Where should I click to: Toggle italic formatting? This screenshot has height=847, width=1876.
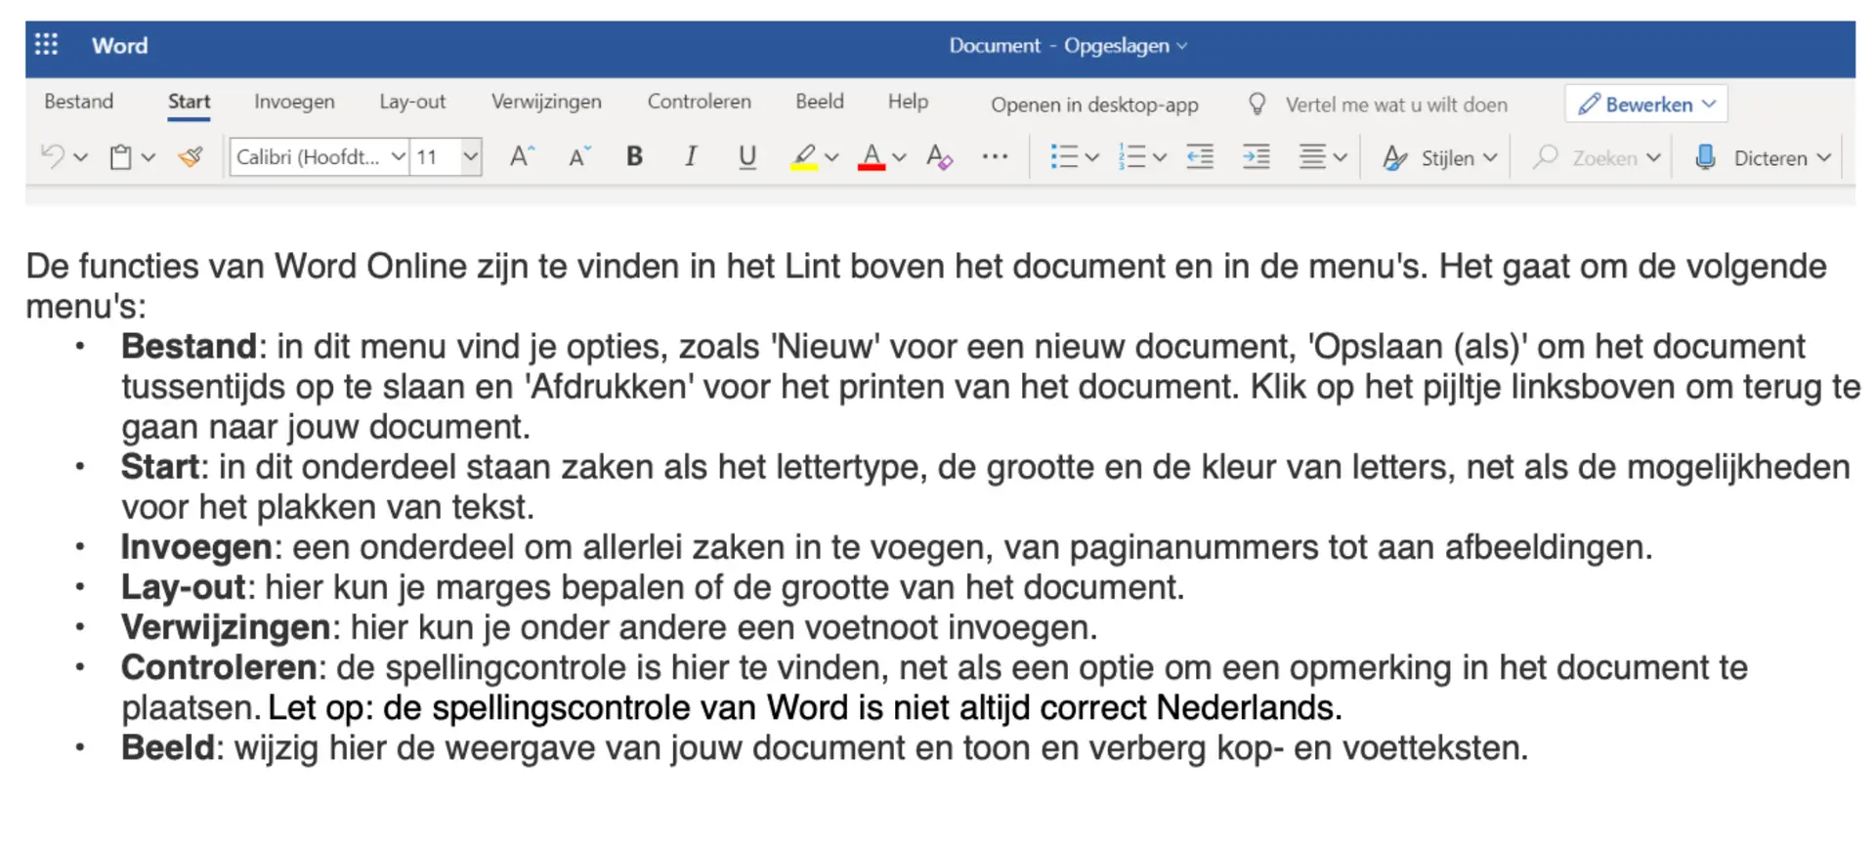[691, 156]
